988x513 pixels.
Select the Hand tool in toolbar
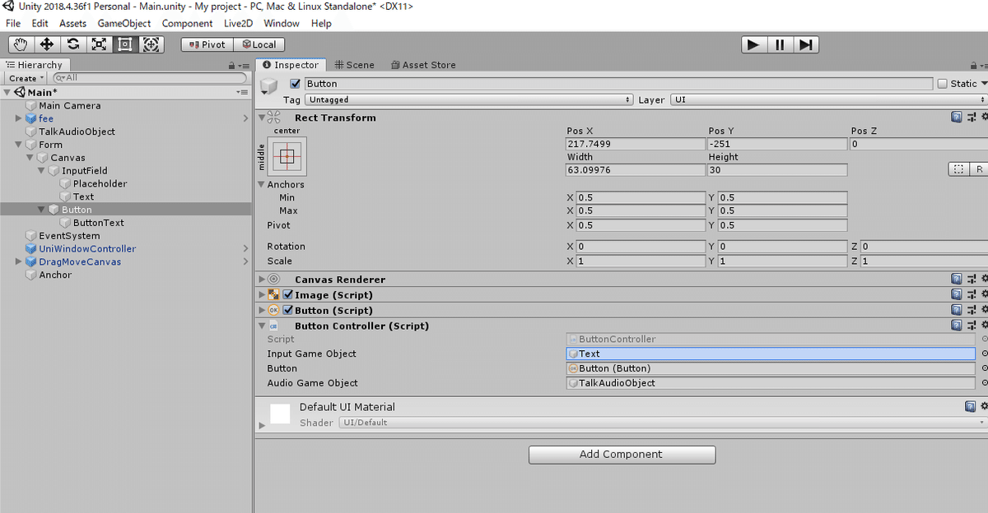(21, 44)
